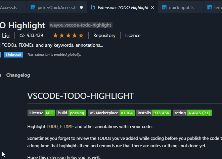Open the pickerQuickAccess.ts tab
This screenshot has width=222, height=159.
pyautogui.click(x=57, y=7)
